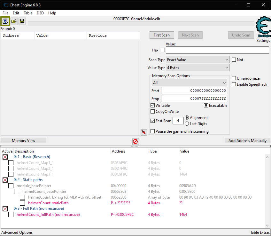Click the Address column header in results

18,35
